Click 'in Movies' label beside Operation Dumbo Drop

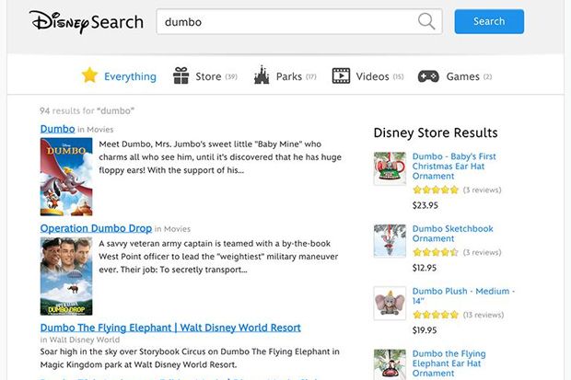point(172,229)
